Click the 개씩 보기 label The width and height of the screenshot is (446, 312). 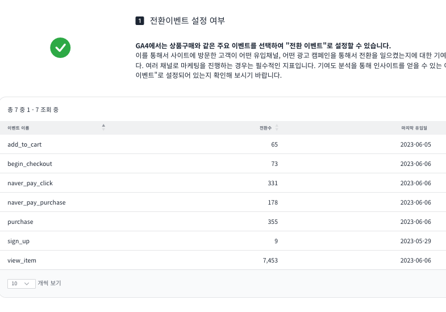(x=49, y=283)
